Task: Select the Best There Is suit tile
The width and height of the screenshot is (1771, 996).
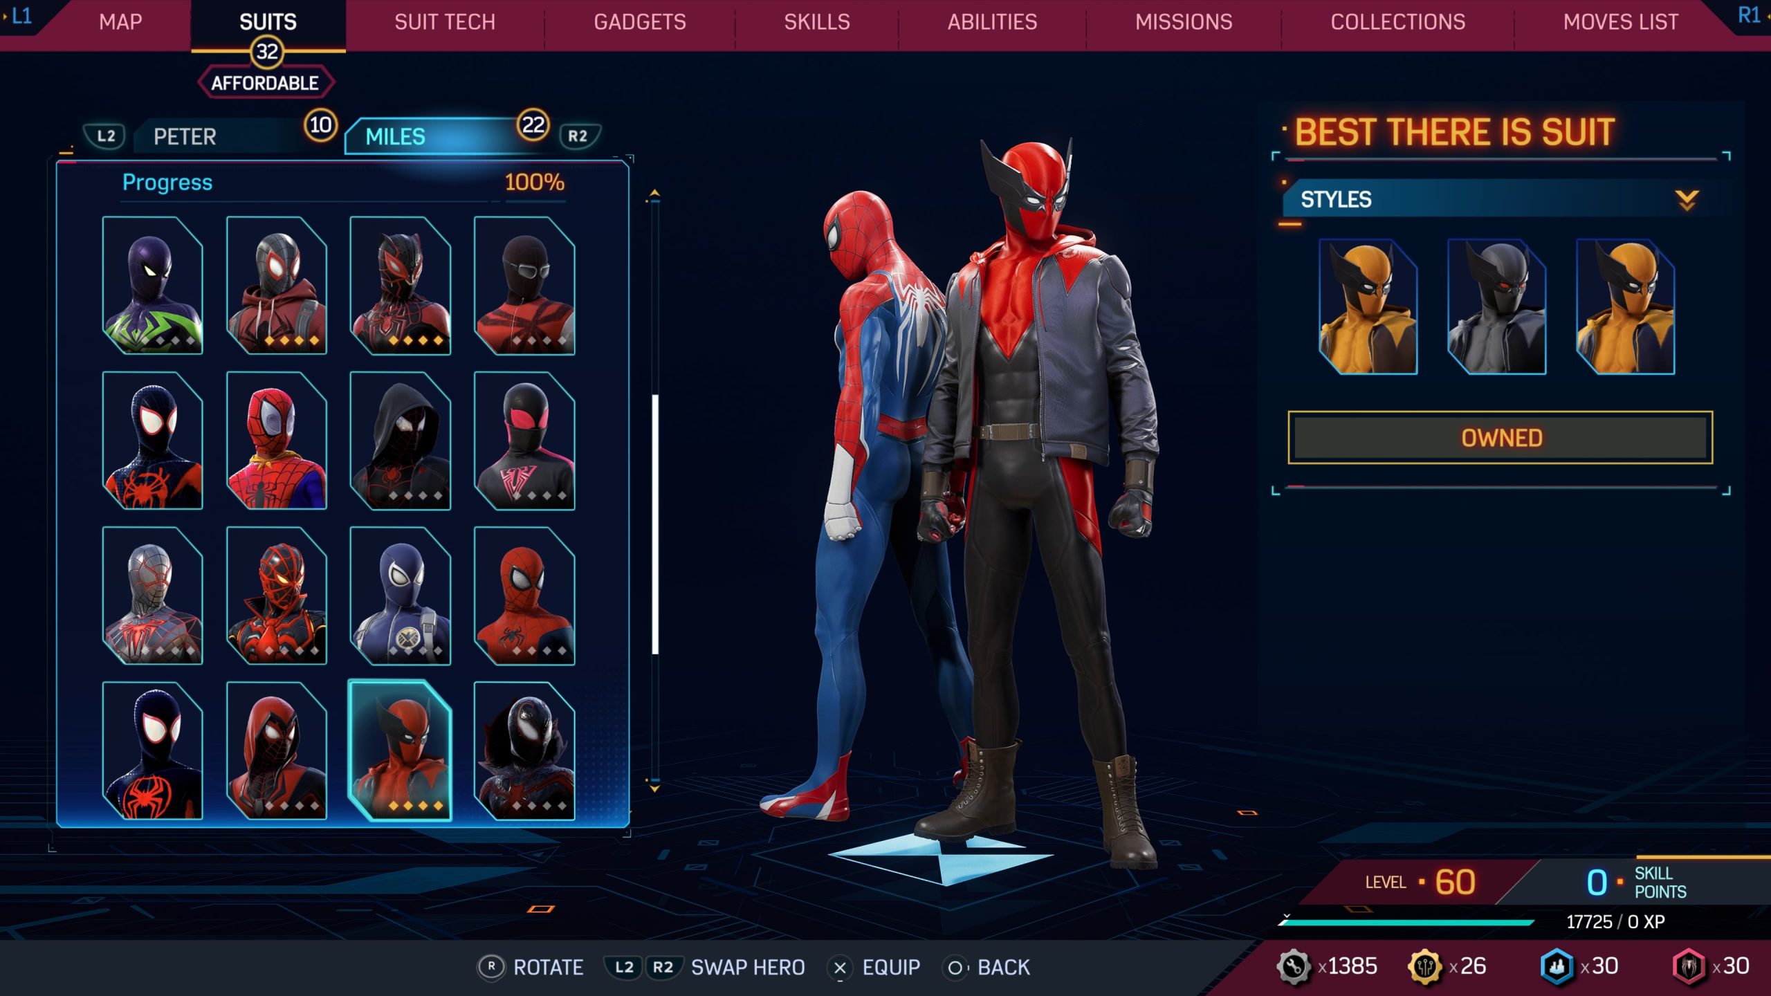Action: tap(400, 750)
